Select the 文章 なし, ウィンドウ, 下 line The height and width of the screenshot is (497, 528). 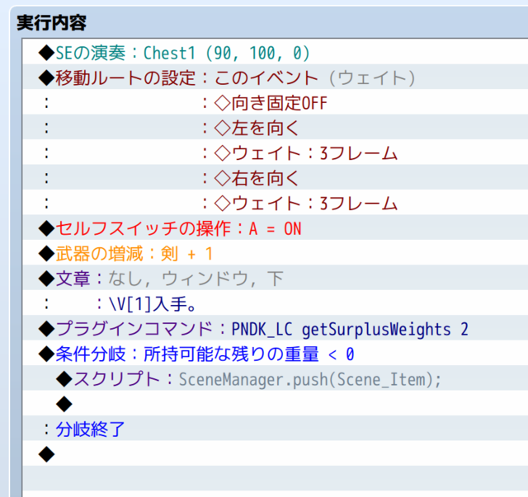pyautogui.click(x=276, y=278)
